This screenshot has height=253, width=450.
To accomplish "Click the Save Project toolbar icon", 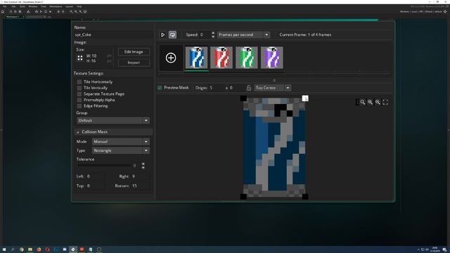I will [20, 12].
